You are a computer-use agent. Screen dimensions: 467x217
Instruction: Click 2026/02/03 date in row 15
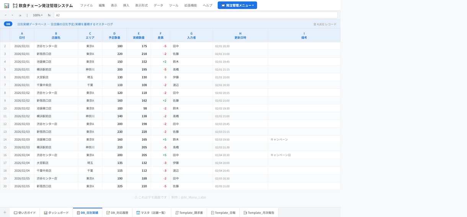pos(22,147)
